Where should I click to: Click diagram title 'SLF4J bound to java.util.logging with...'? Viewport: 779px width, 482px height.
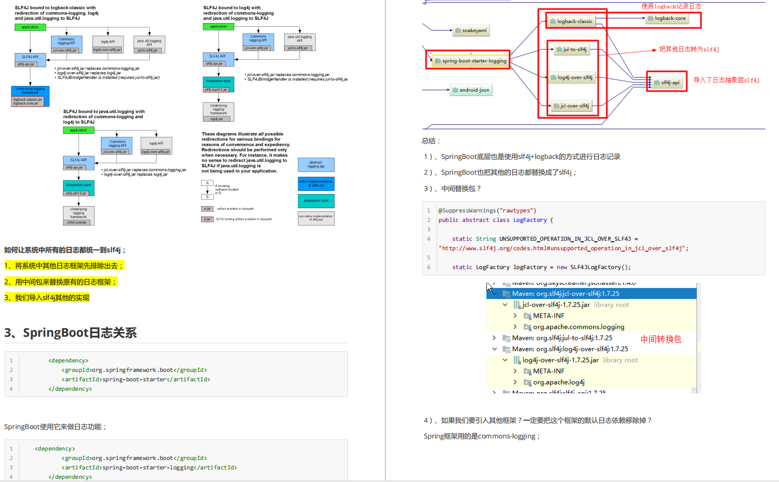pos(104,117)
